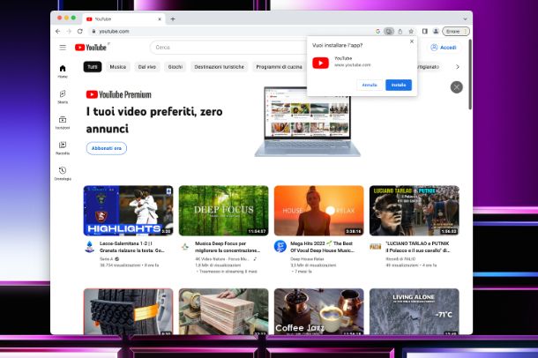Click the Annulla button

click(370, 85)
